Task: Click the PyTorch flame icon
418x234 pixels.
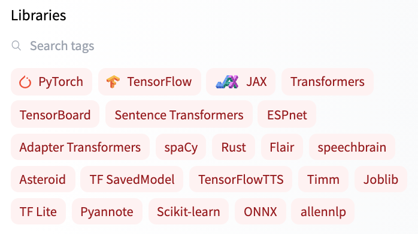Action: tap(25, 82)
